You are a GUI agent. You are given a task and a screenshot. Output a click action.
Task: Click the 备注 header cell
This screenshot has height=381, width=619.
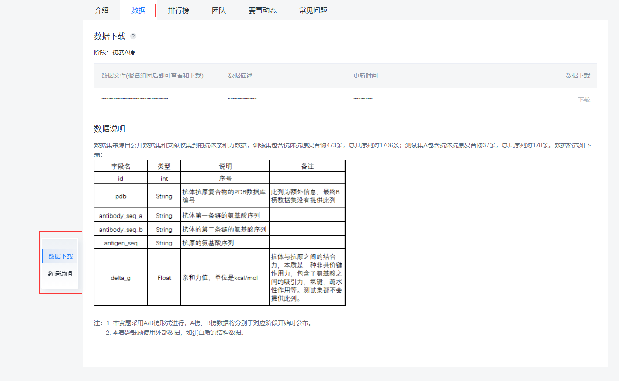click(x=308, y=166)
